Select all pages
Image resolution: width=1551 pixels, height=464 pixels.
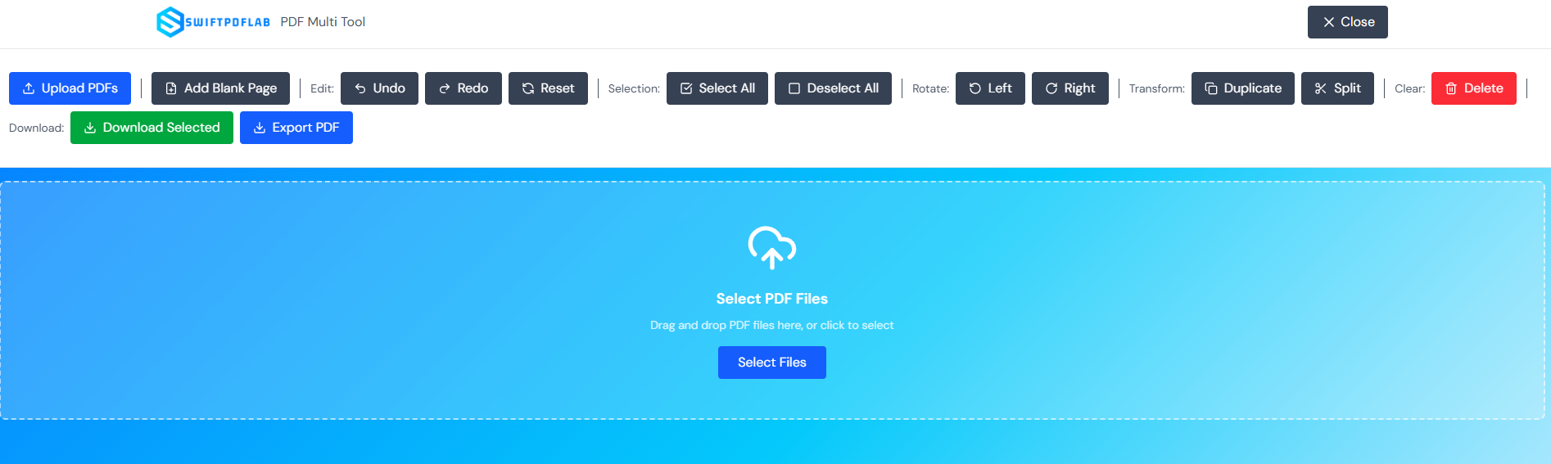717,88
